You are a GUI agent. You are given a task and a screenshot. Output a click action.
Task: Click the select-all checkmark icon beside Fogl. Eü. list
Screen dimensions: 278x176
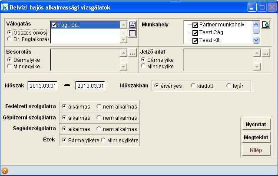point(133,25)
